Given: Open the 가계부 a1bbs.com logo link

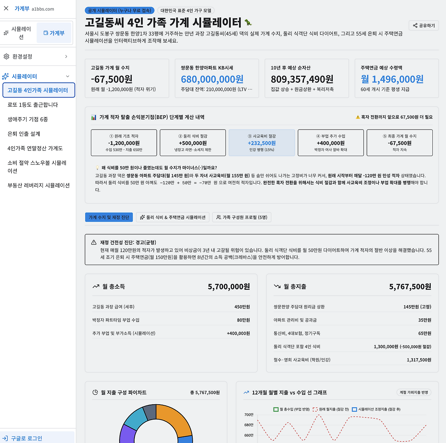Looking at the screenshot, I should pos(34,9).
